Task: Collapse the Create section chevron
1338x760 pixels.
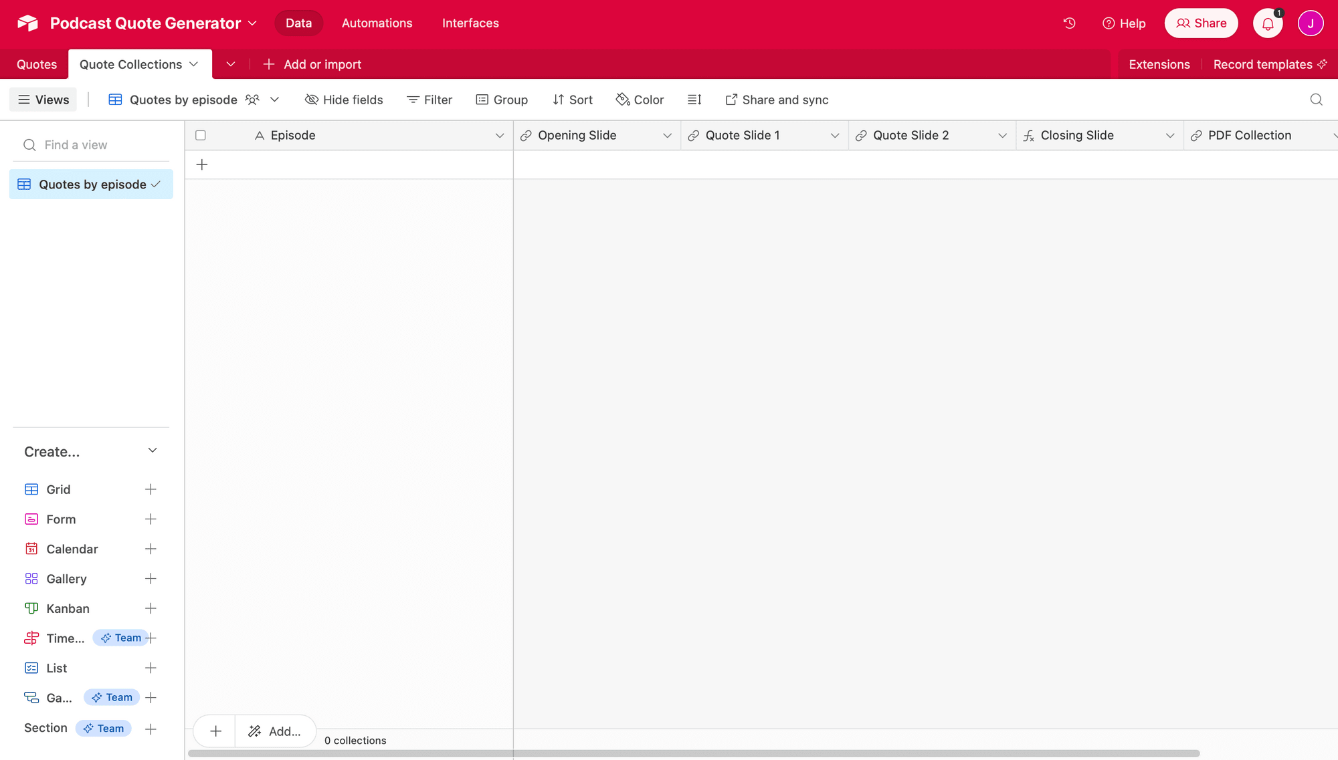Action: pos(153,451)
